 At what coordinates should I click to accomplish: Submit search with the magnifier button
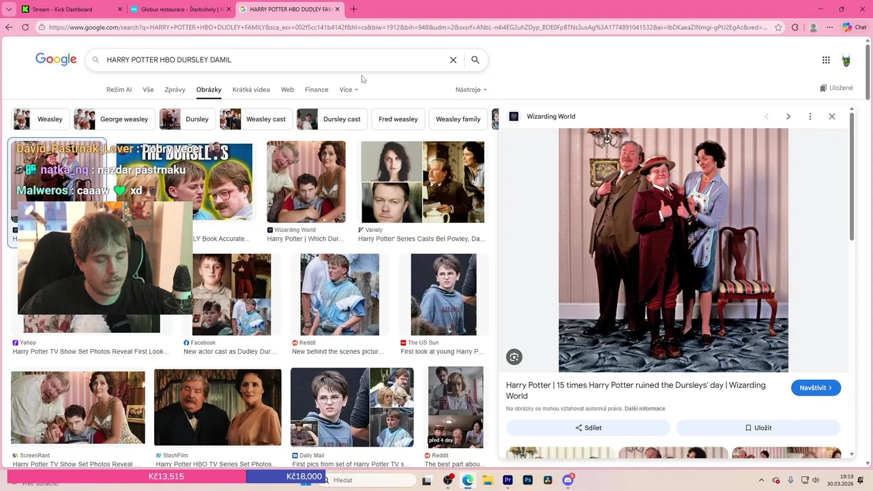tap(475, 60)
